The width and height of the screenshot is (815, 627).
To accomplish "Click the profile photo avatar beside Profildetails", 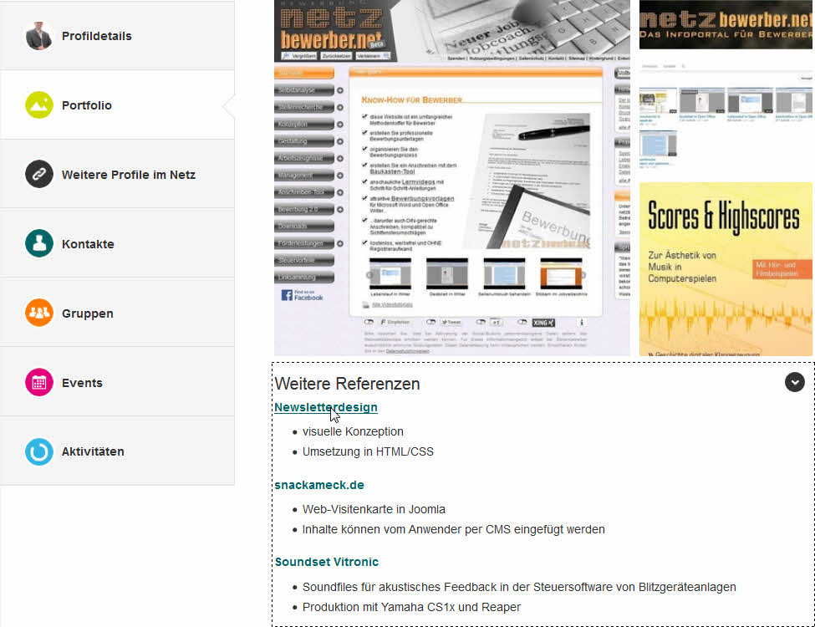I will pyautogui.click(x=39, y=36).
